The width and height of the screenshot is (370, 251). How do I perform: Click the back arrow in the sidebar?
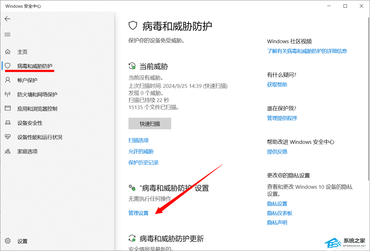click(7, 19)
